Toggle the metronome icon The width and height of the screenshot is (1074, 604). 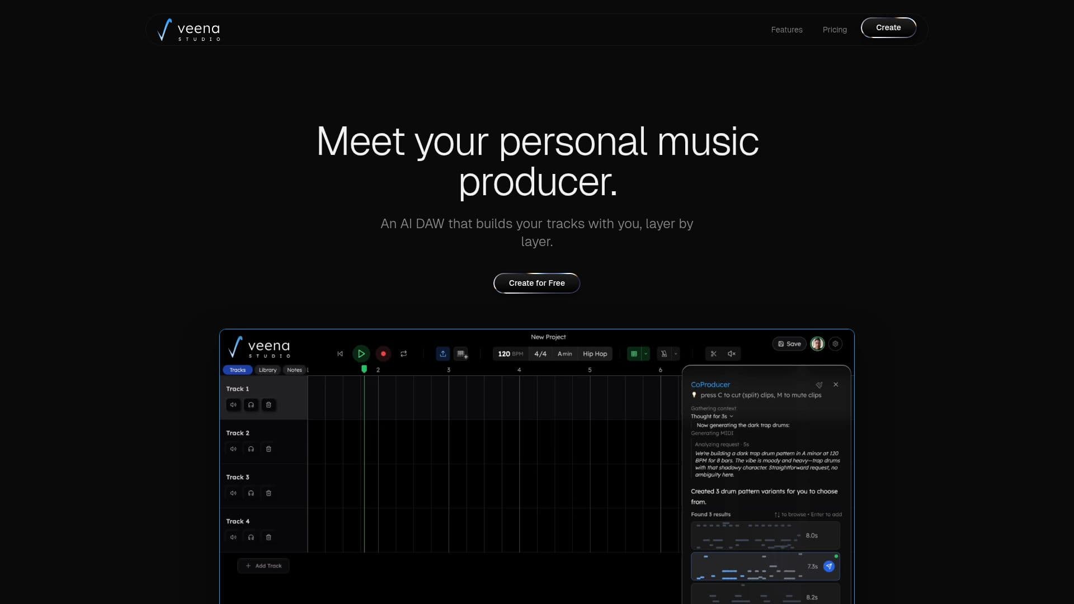[664, 354]
